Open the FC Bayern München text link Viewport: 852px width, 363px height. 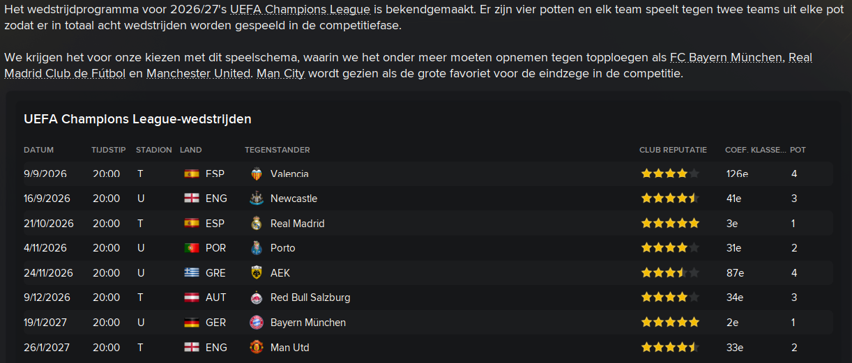726,58
